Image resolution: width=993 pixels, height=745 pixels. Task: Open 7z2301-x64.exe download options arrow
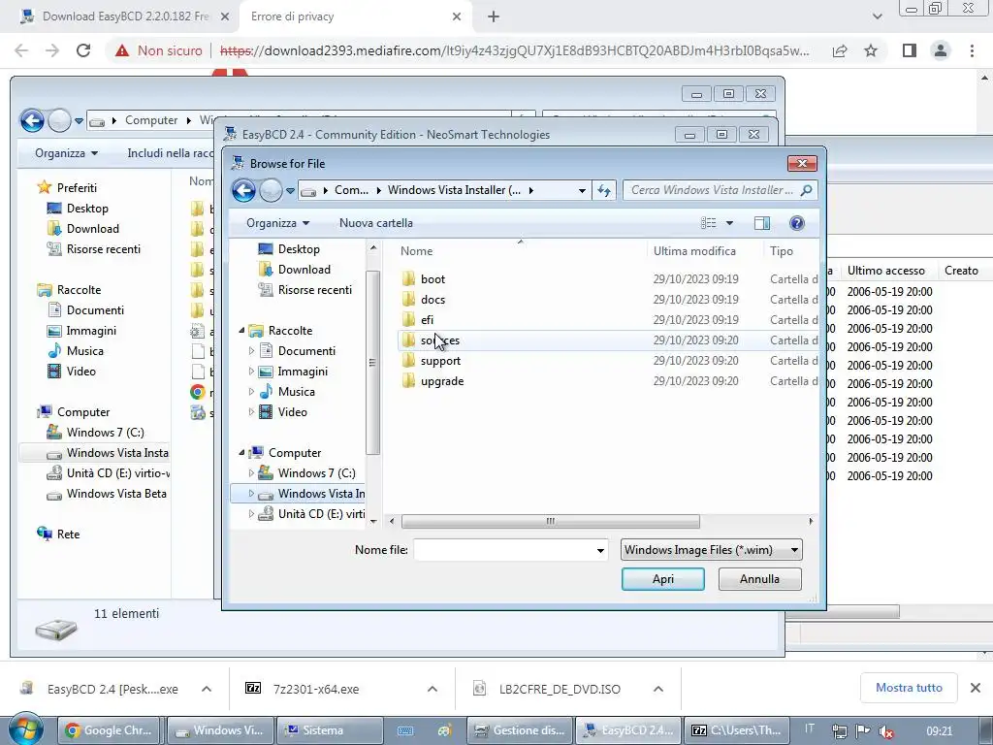coord(432,690)
